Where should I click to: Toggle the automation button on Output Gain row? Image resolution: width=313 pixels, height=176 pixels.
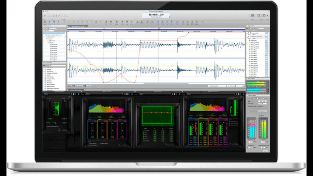click(x=266, y=40)
